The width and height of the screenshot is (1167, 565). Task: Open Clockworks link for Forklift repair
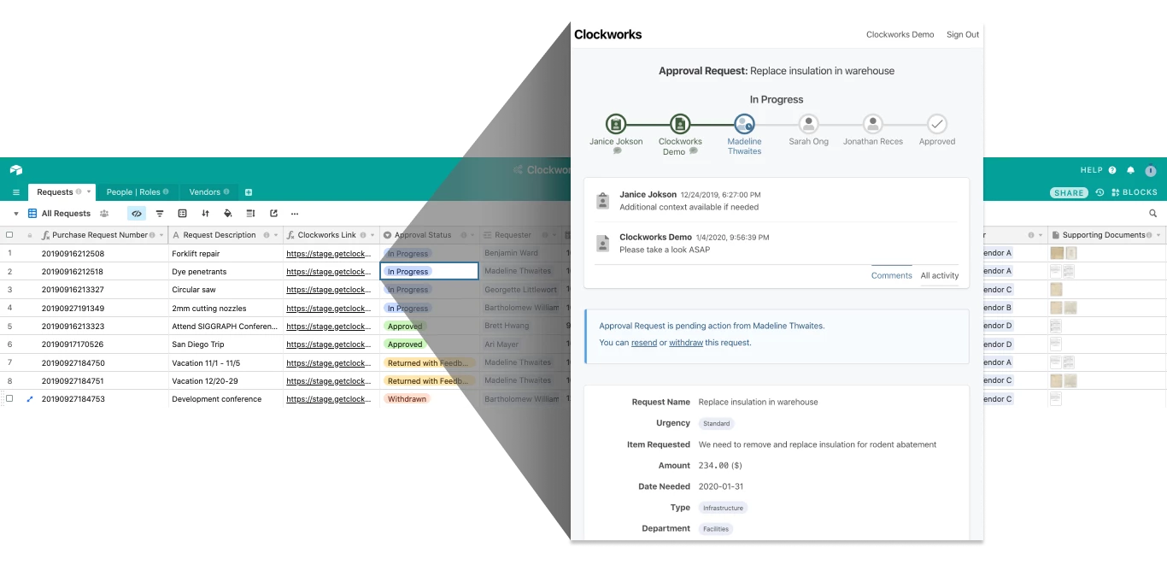tap(329, 254)
